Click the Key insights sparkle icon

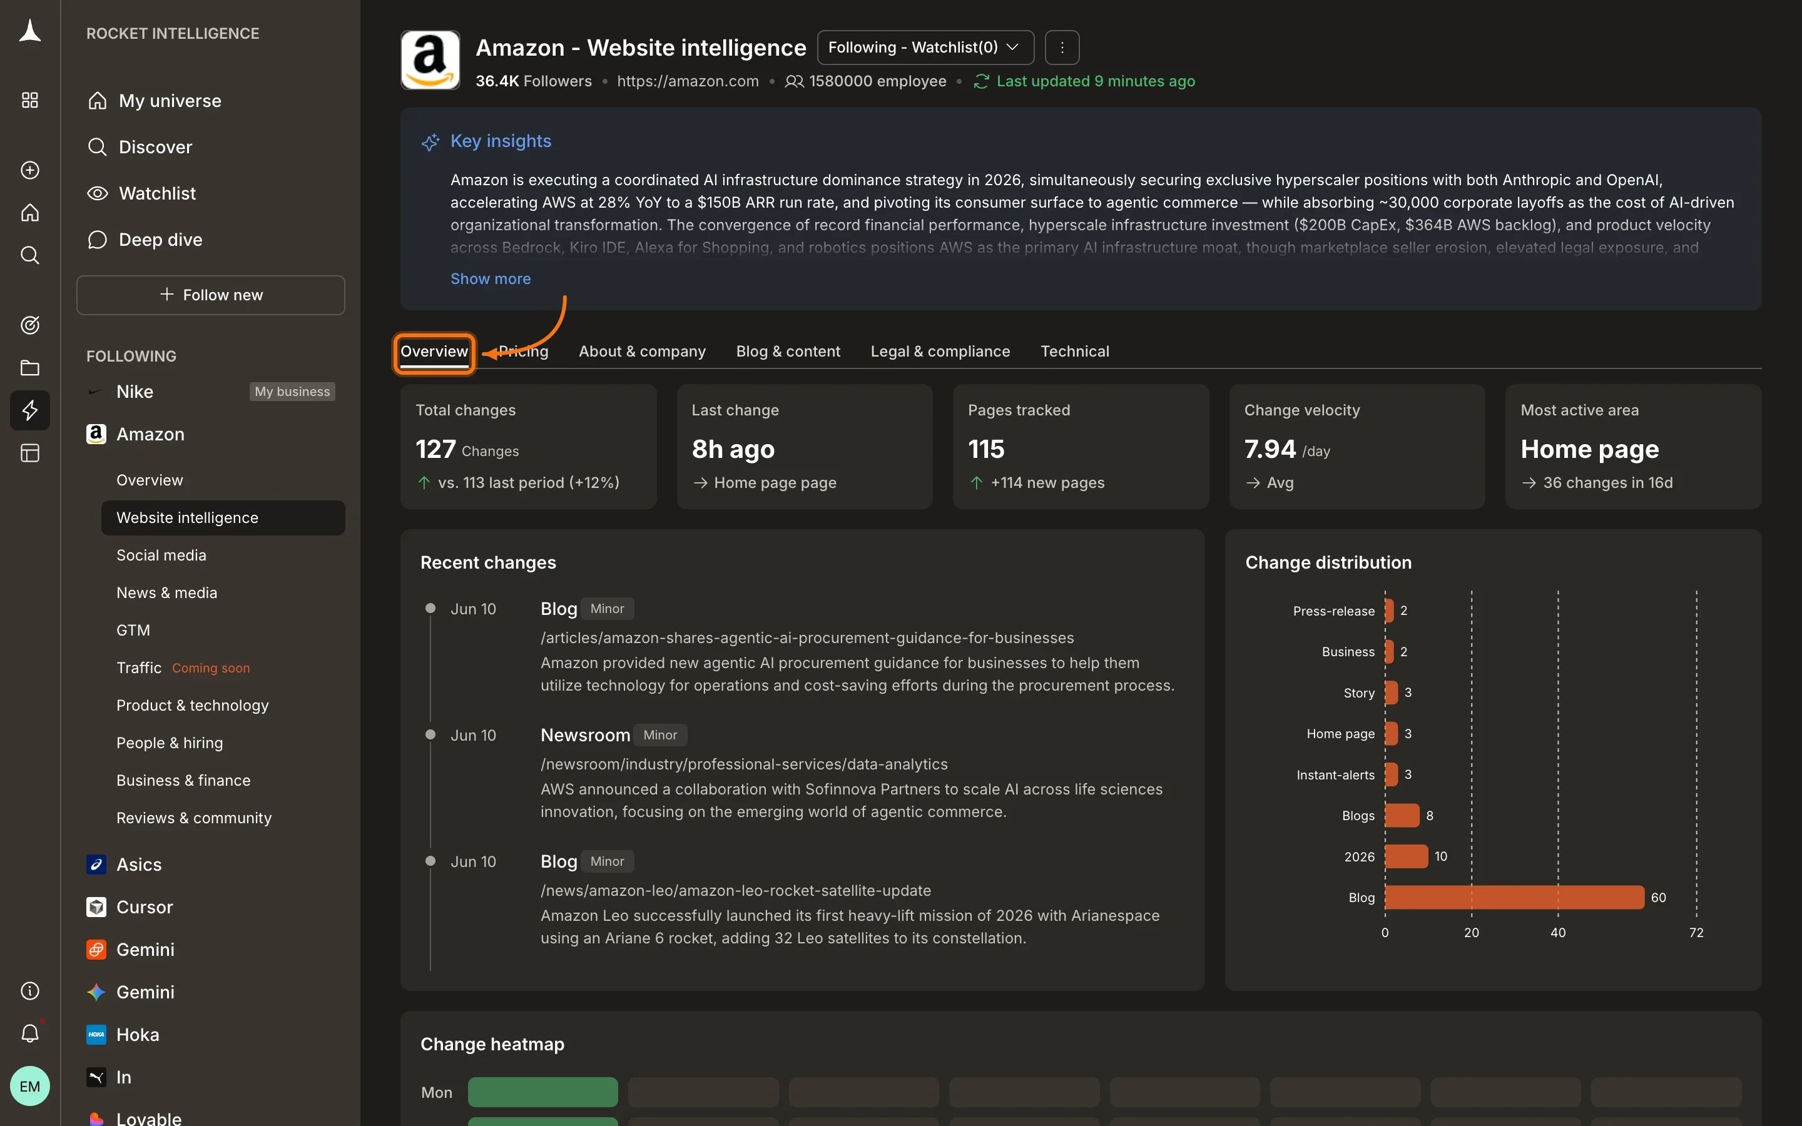(430, 141)
